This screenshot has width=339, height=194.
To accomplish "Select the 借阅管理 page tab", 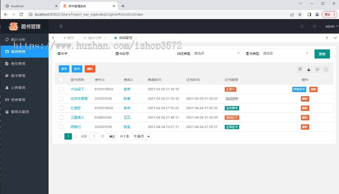I will click(x=125, y=38).
